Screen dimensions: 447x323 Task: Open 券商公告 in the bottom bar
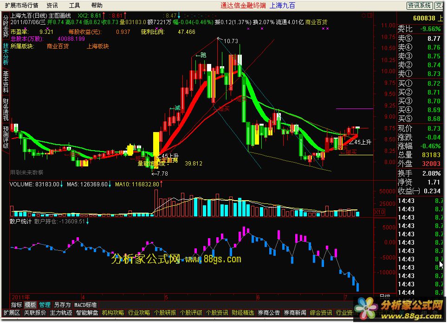269,313
